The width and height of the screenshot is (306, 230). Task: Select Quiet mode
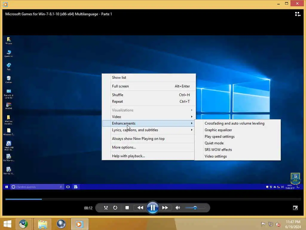pyautogui.click(x=238, y=143)
